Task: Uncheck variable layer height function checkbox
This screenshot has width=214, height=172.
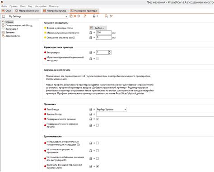Action: pos(98,166)
